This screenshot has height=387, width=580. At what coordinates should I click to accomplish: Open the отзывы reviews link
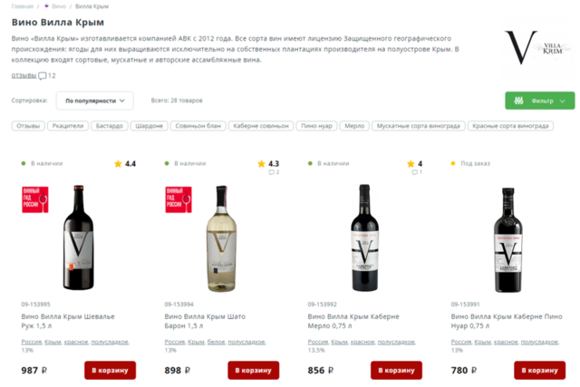[x=24, y=76]
